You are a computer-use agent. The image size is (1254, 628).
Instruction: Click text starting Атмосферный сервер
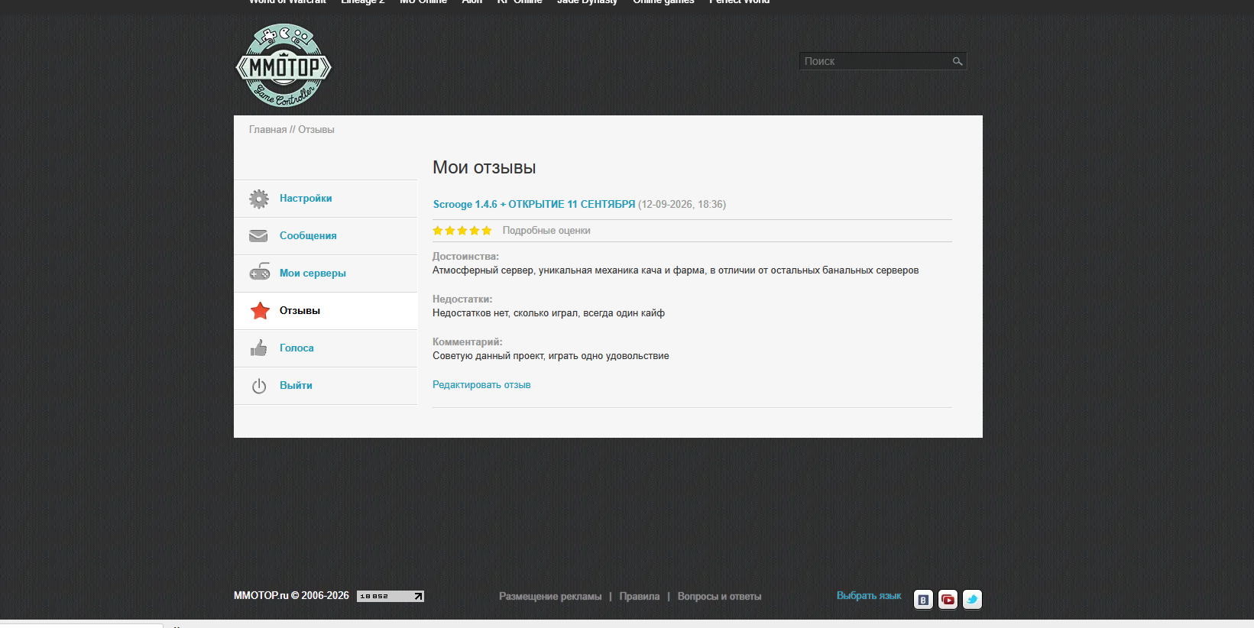[676, 270]
